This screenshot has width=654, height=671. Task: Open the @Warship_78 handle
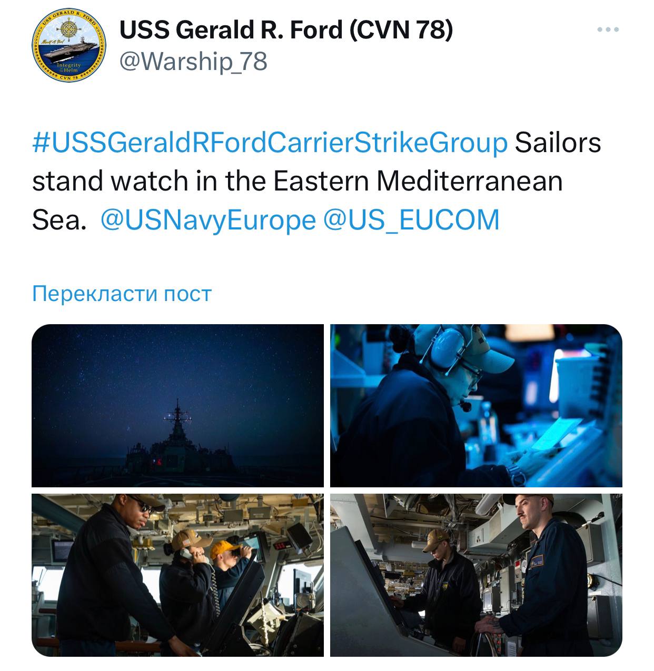coord(193,62)
